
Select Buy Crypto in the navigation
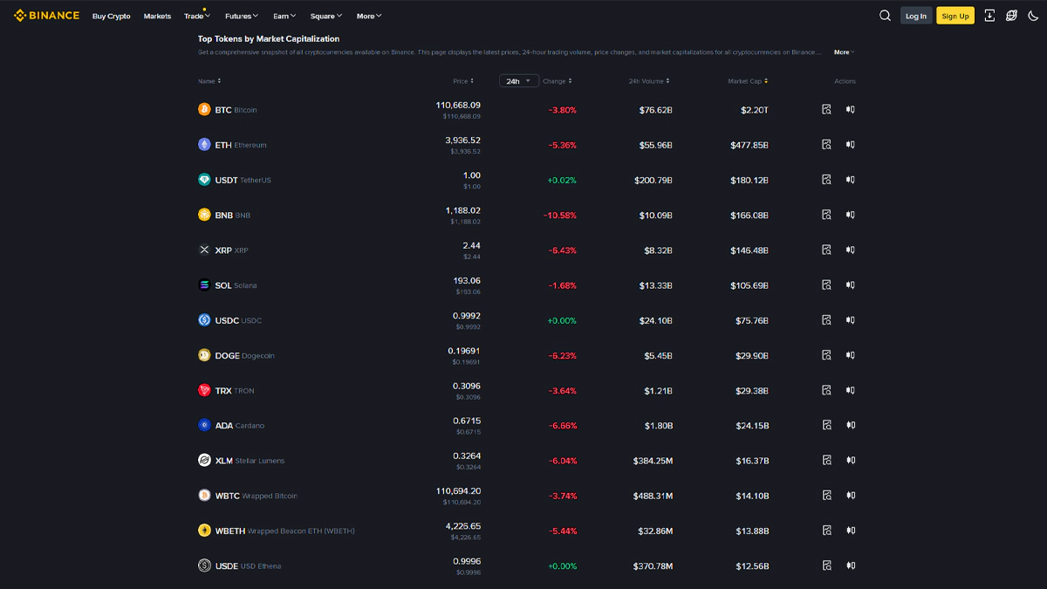coord(112,16)
